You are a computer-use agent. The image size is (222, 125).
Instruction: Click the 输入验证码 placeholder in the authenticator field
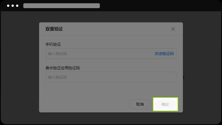pyautogui.click(x=57, y=77)
